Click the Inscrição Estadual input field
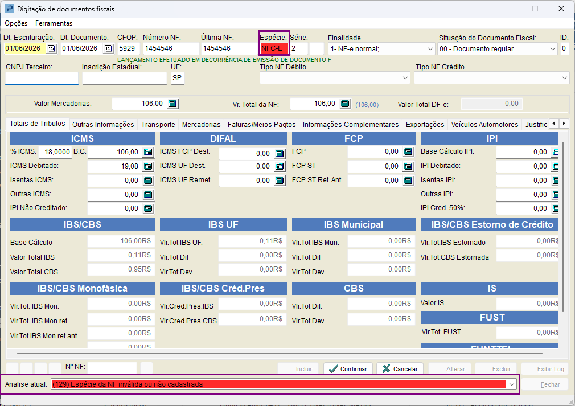 (x=124, y=78)
